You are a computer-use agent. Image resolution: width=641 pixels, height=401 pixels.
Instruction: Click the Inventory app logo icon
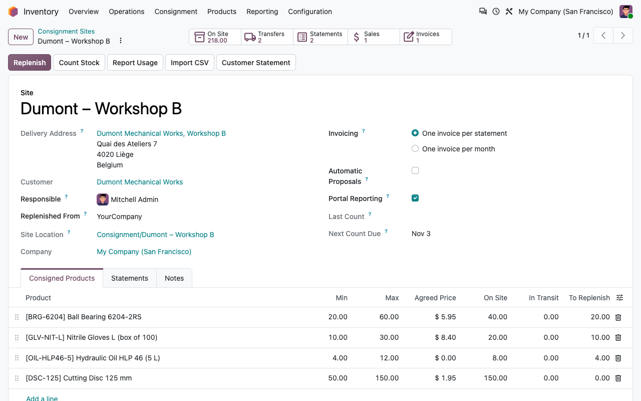[x=13, y=12]
